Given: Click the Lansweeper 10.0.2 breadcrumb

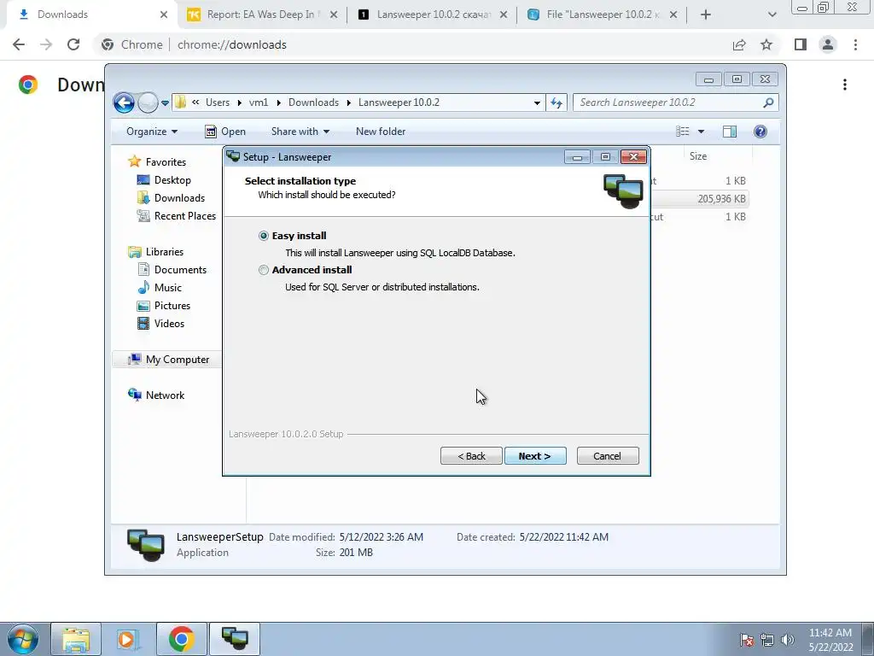Looking at the screenshot, I should click(399, 102).
